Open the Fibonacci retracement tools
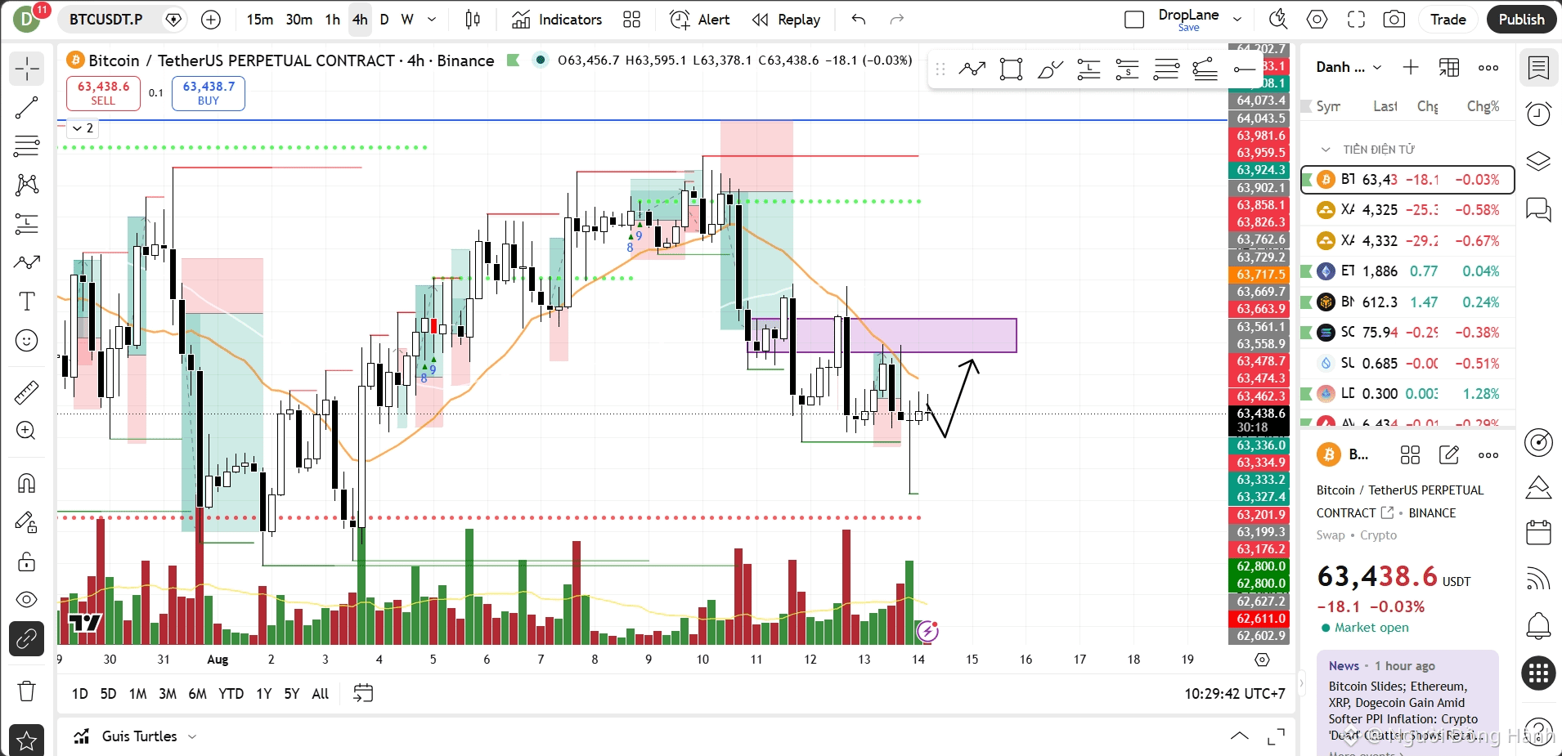The height and width of the screenshot is (756, 1562). click(x=26, y=146)
